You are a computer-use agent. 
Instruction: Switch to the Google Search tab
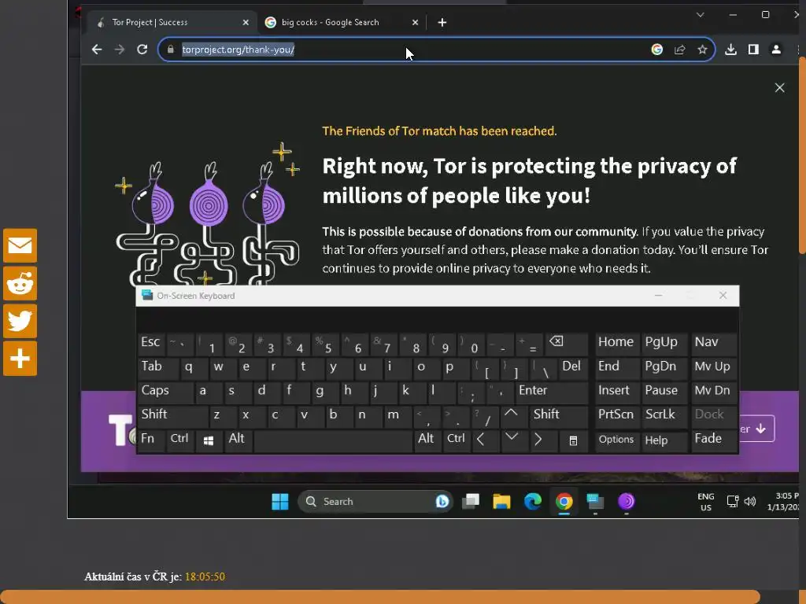point(342,22)
